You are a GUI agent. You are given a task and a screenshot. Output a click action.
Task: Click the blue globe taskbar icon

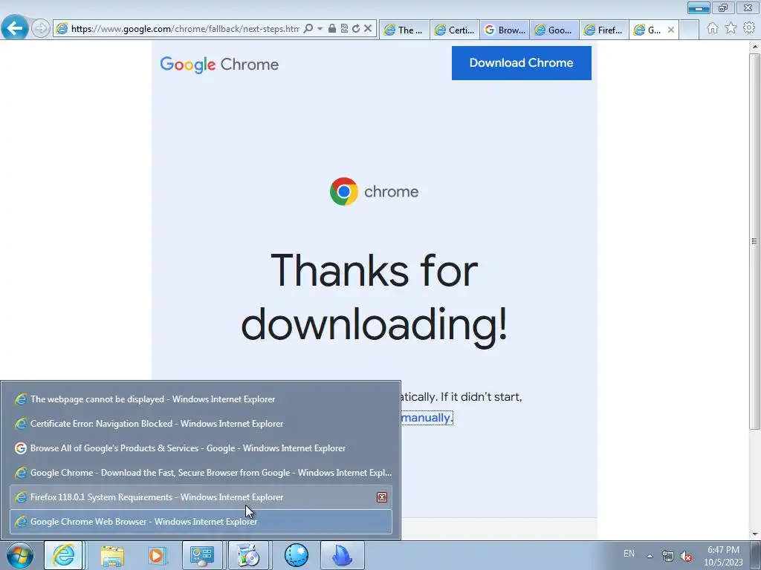pyautogui.click(x=296, y=555)
